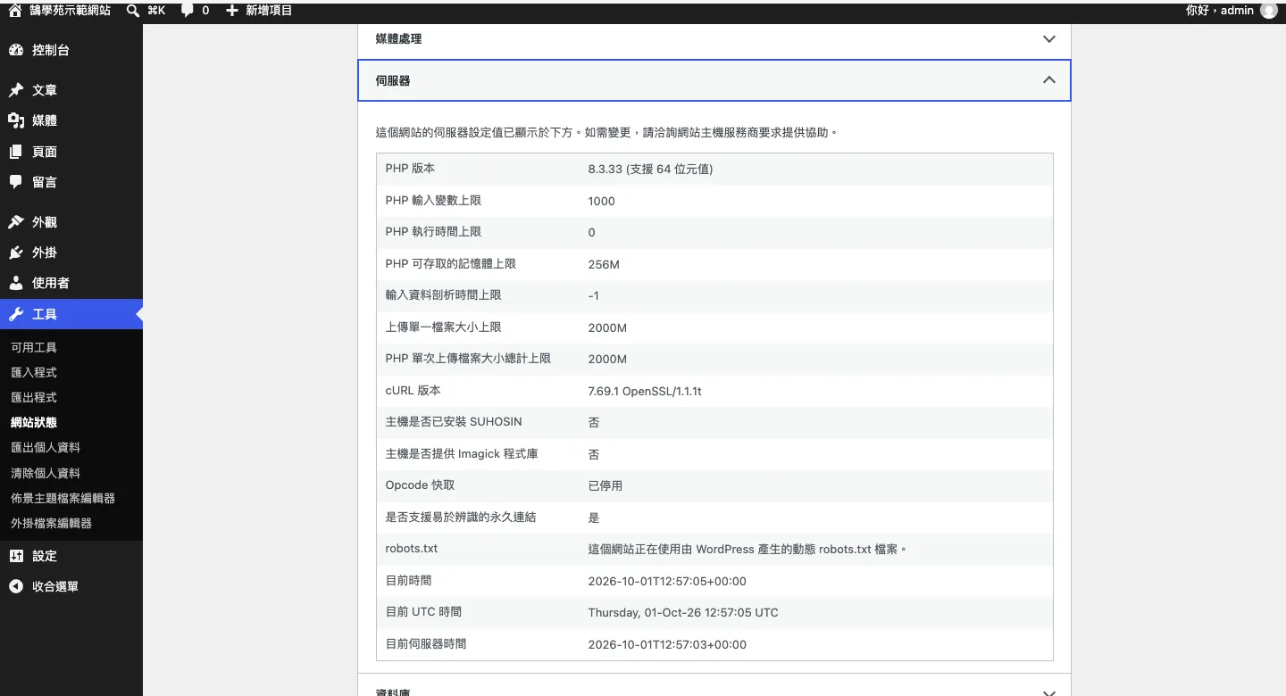Image resolution: width=1286 pixels, height=696 pixels.
Task: Click the Opcode 快取 value 已停用
Action: [605, 485]
